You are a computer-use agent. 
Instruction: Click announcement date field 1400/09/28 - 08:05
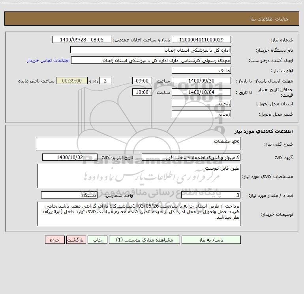tap(82, 39)
